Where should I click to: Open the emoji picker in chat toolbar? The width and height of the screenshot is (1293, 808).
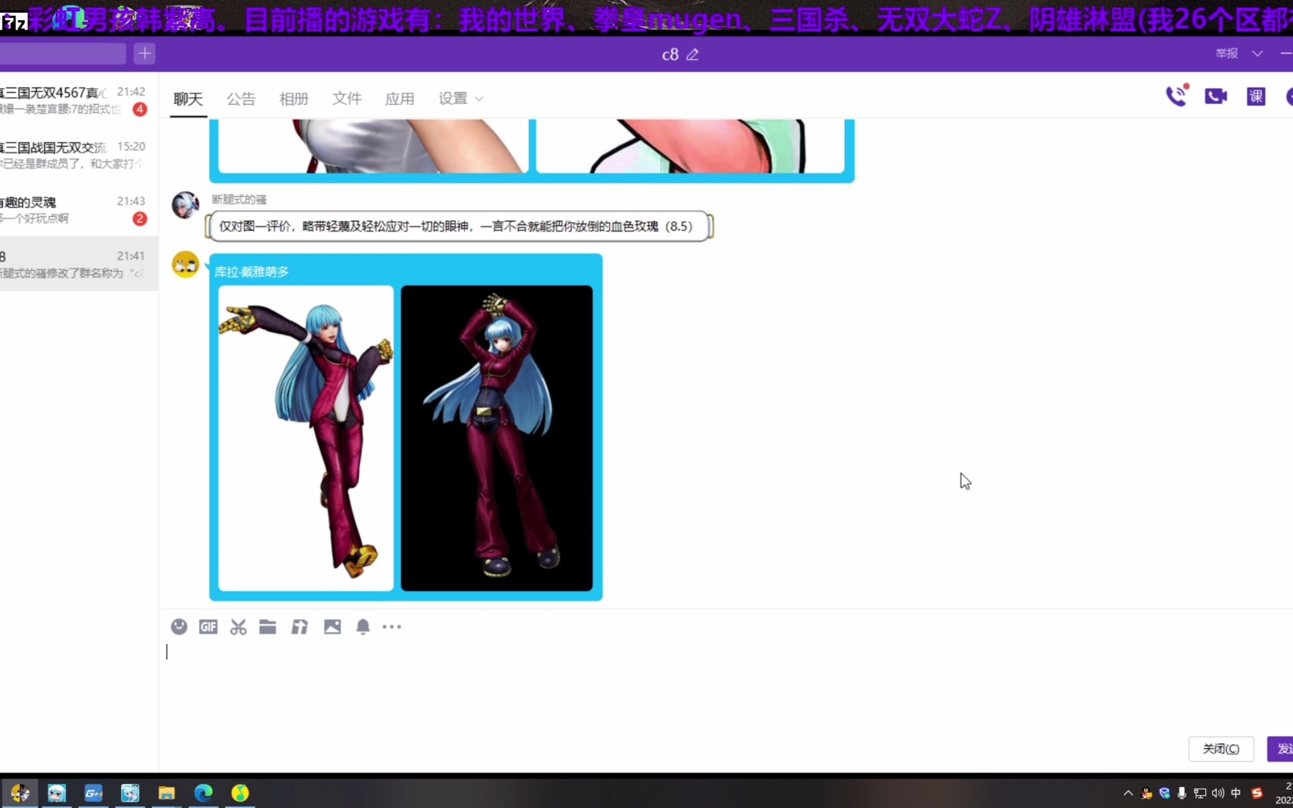click(x=179, y=626)
